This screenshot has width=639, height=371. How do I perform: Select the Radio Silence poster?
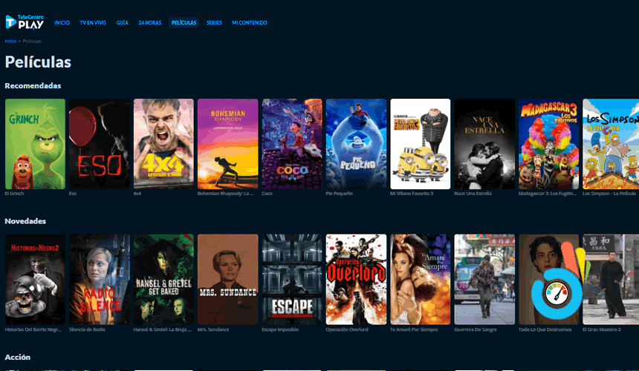tap(100, 280)
